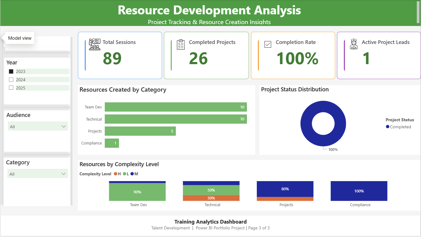The height and width of the screenshot is (237, 421).
Task: Click the orange H complexity legend marker
Action: (116, 173)
